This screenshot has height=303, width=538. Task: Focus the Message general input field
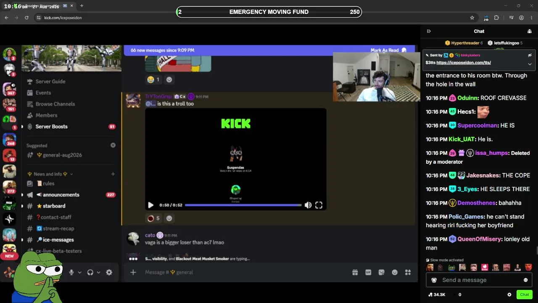(244, 272)
